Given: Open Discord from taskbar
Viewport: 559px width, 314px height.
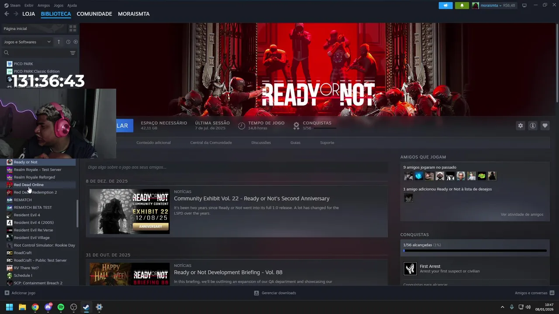Looking at the screenshot, I should [x=48, y=307].
